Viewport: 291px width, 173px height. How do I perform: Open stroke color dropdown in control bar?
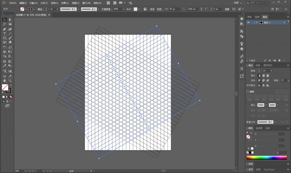tap(33, 9)
